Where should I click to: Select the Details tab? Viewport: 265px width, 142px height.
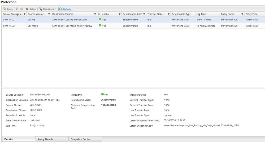[x=19, y=139]
